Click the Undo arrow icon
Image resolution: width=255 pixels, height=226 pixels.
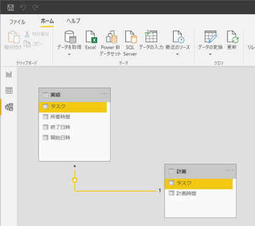tap(23, 7)
